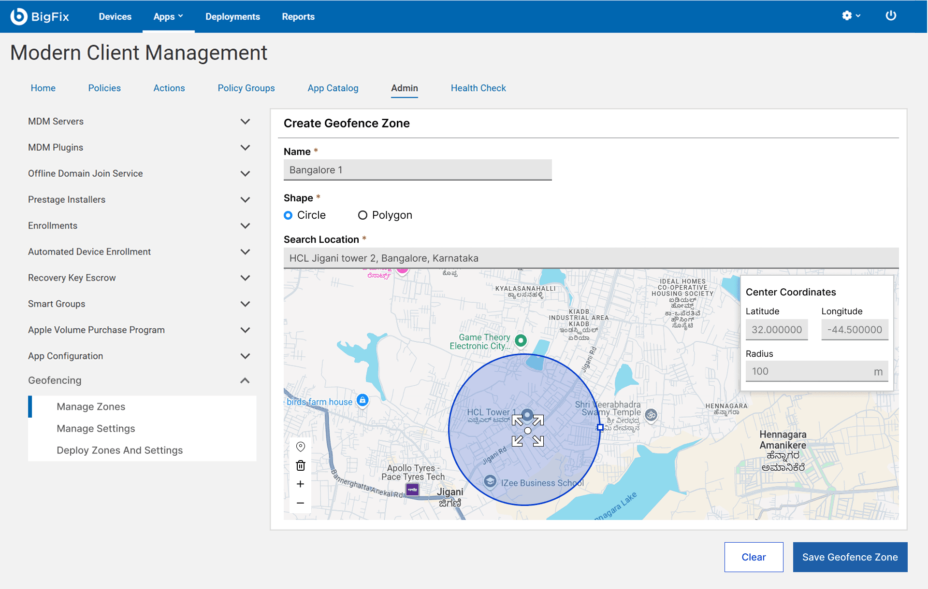Click the map trash delete icon
Screen dimensions: 928x589
[301, 465]
